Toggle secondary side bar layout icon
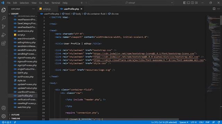222x124 pixels. (x=192, y=3)
